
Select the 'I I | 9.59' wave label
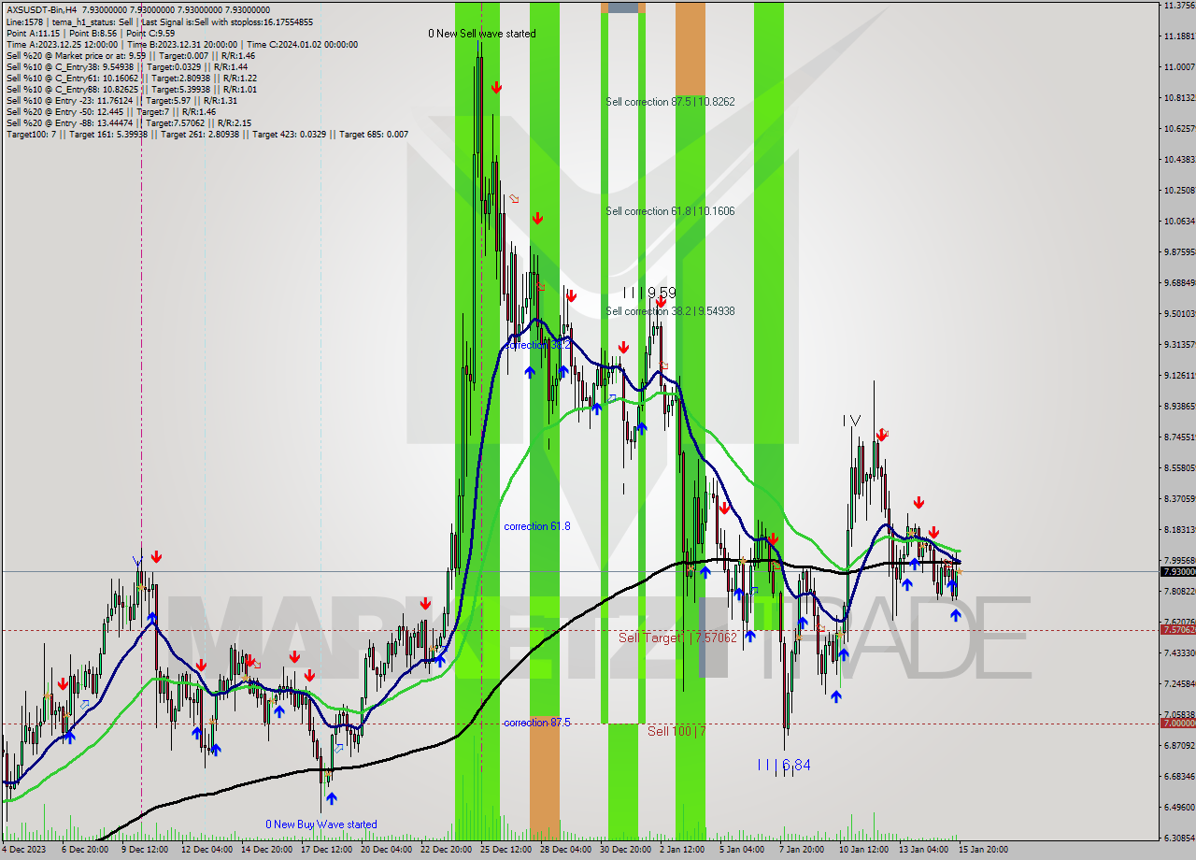point(648,293)
